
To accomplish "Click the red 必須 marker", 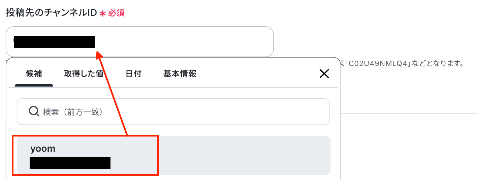I will 116,13.
